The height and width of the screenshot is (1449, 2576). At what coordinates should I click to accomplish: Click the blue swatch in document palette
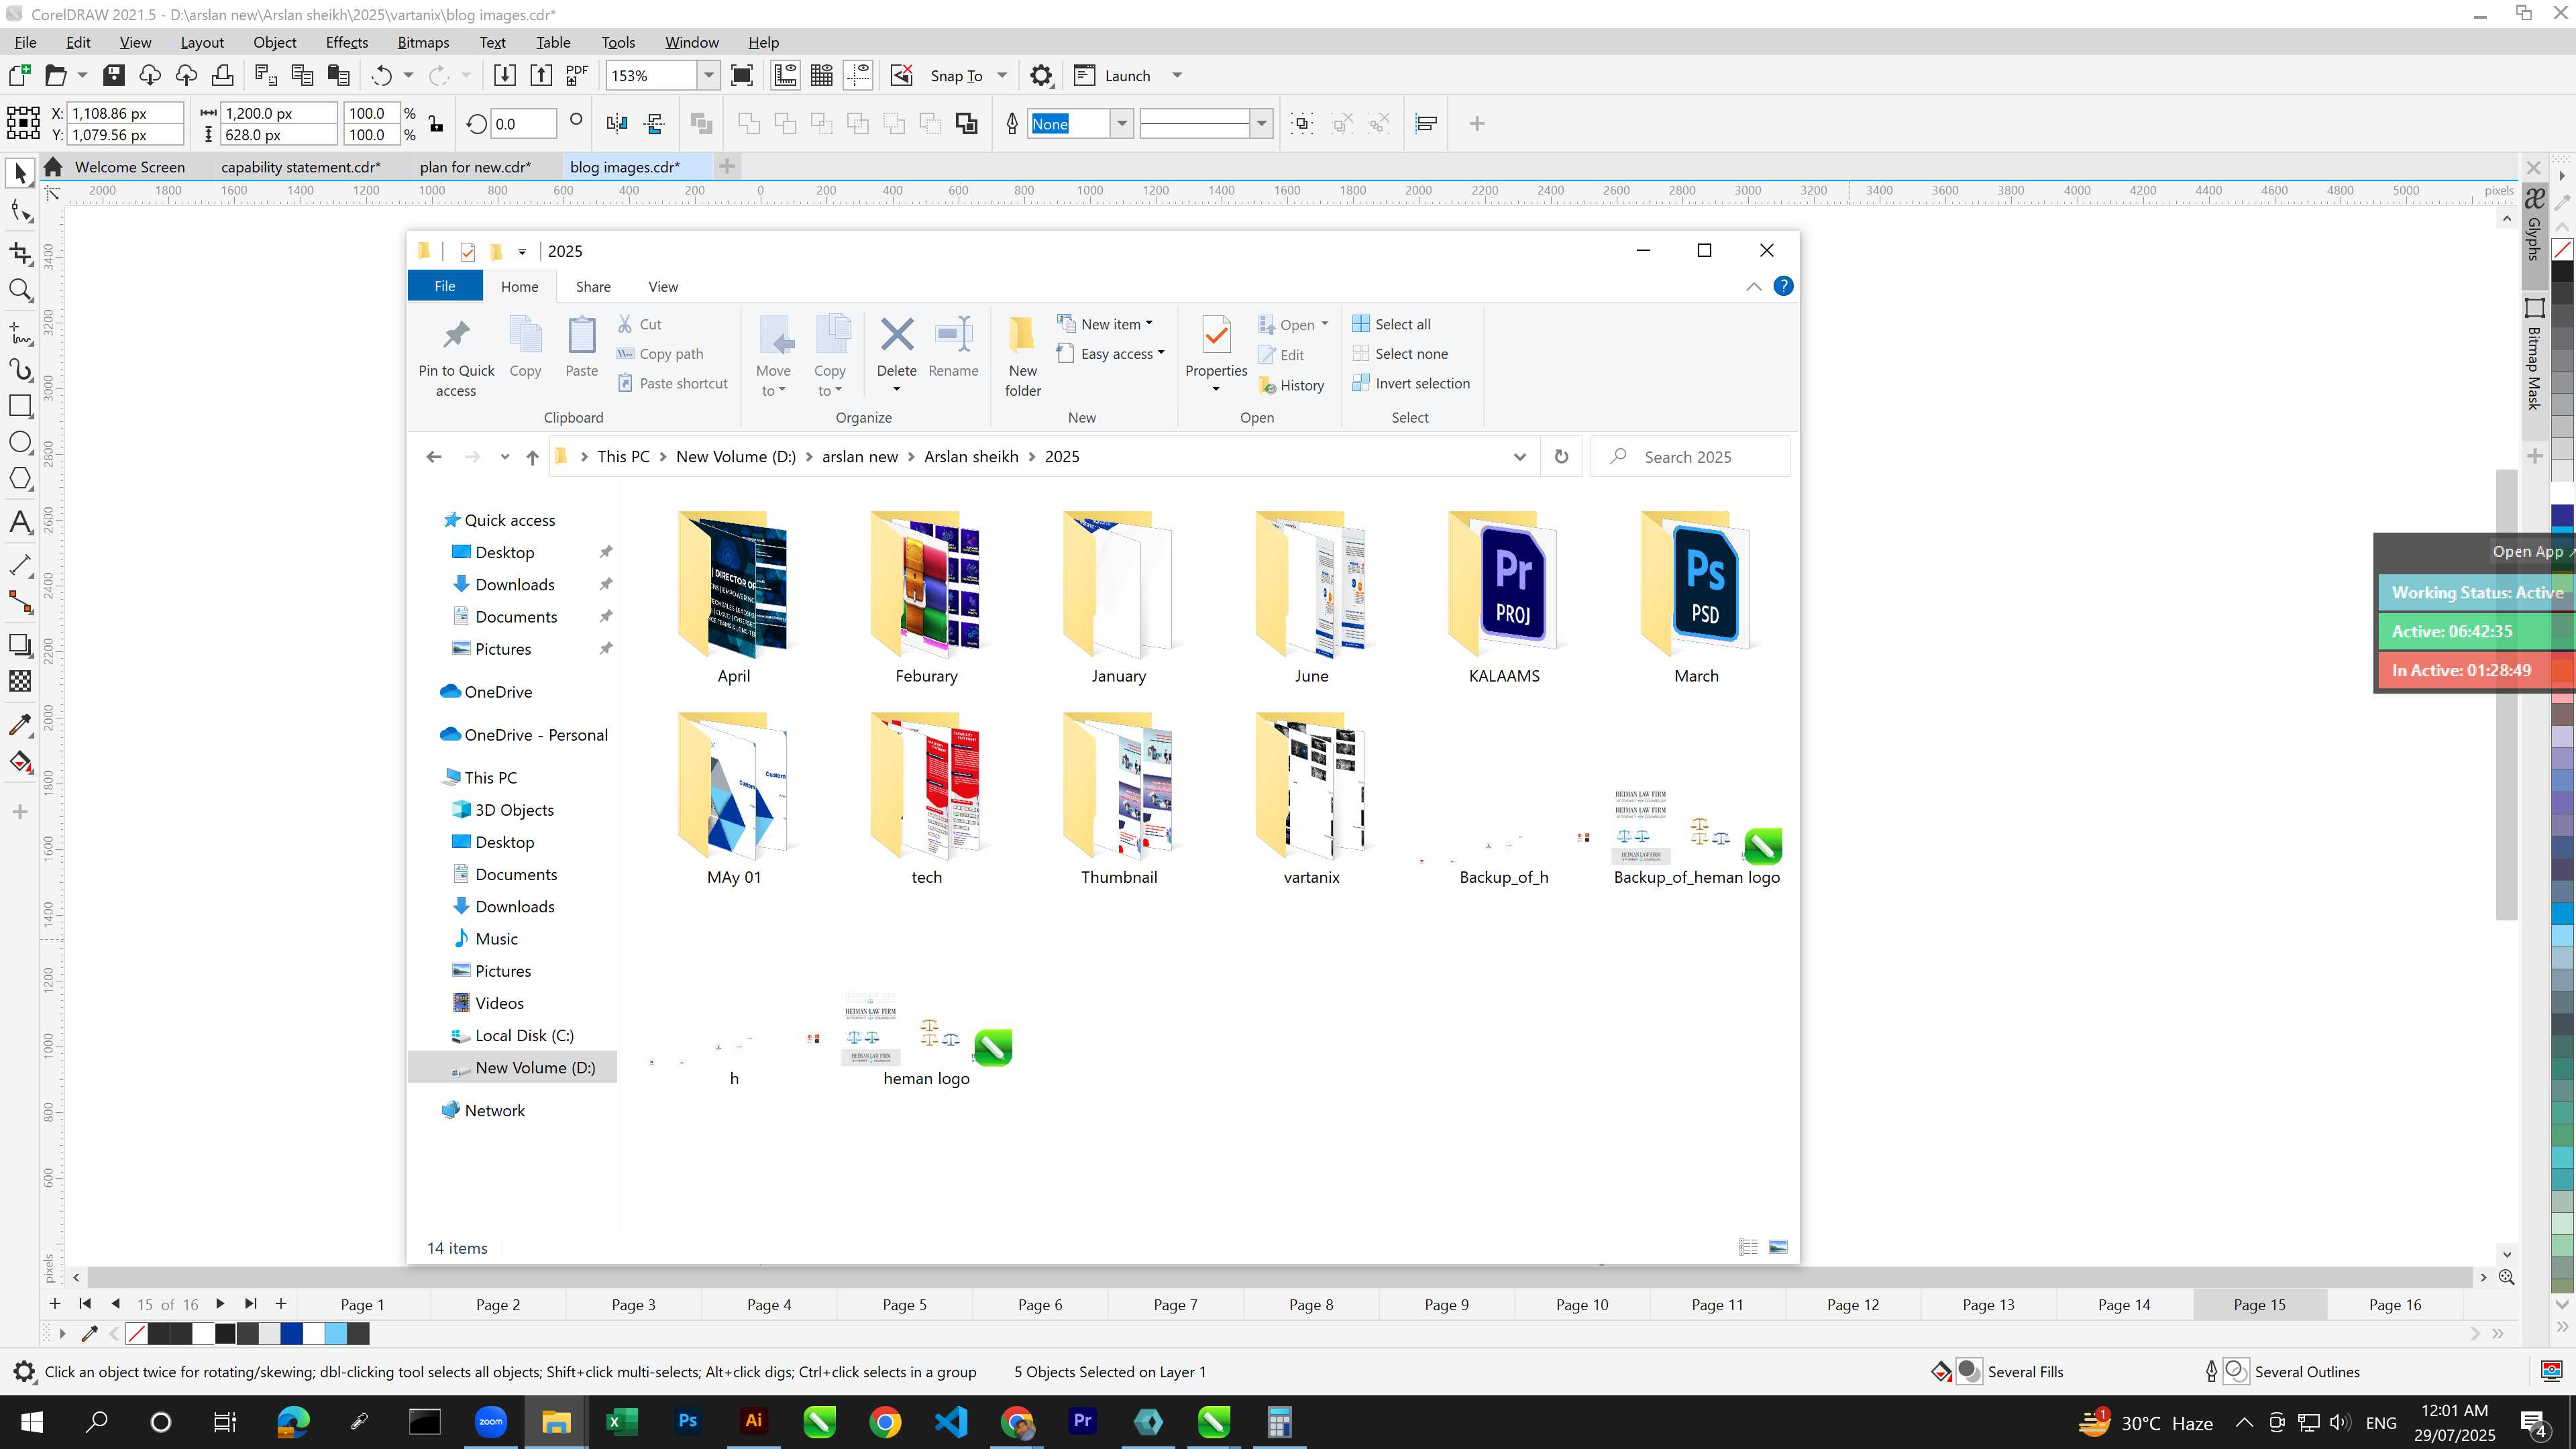pos(291,1333)
